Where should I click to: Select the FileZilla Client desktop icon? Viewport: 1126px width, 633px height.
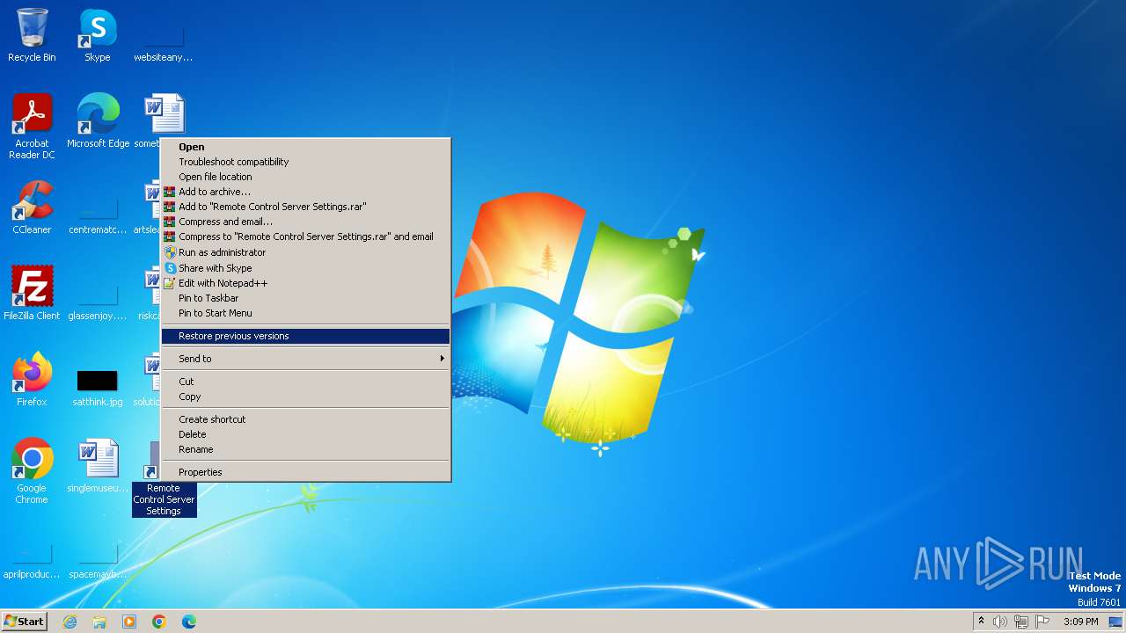[x=32, y=294]
